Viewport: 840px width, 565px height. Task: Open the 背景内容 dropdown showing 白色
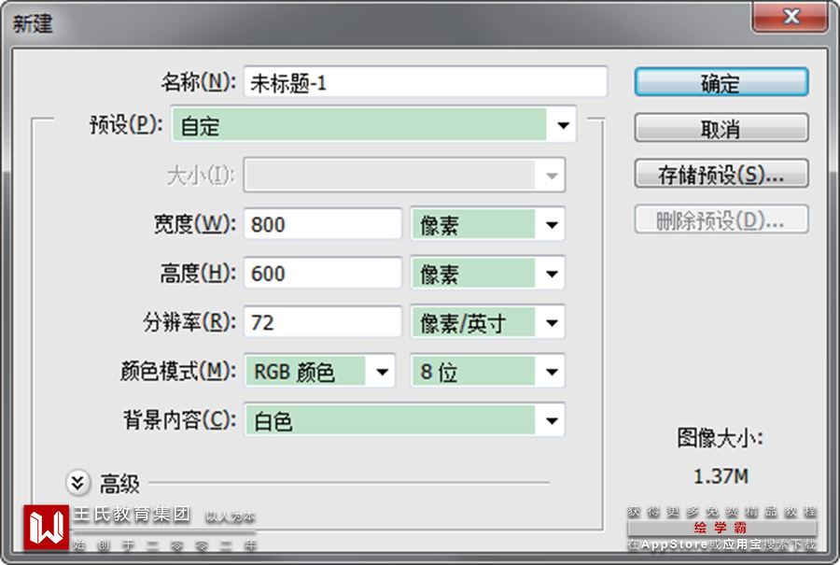404,420
